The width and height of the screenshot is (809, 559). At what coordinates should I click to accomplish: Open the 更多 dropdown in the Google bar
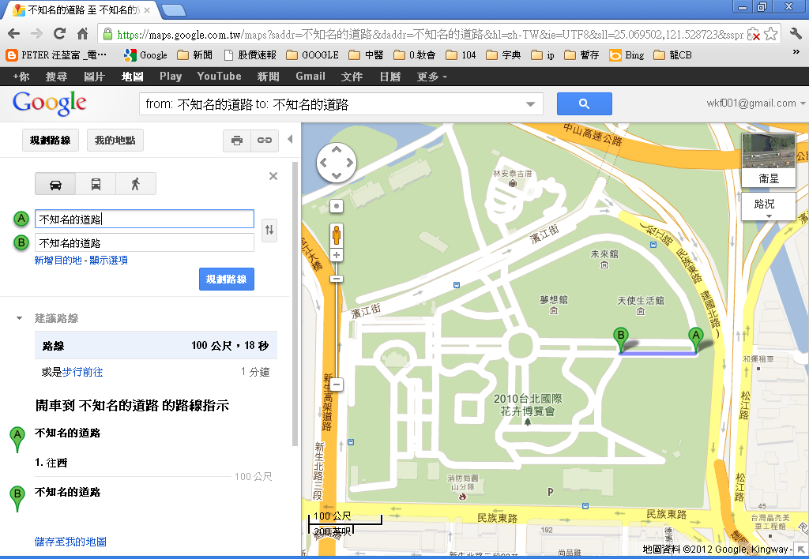(431, 77)
